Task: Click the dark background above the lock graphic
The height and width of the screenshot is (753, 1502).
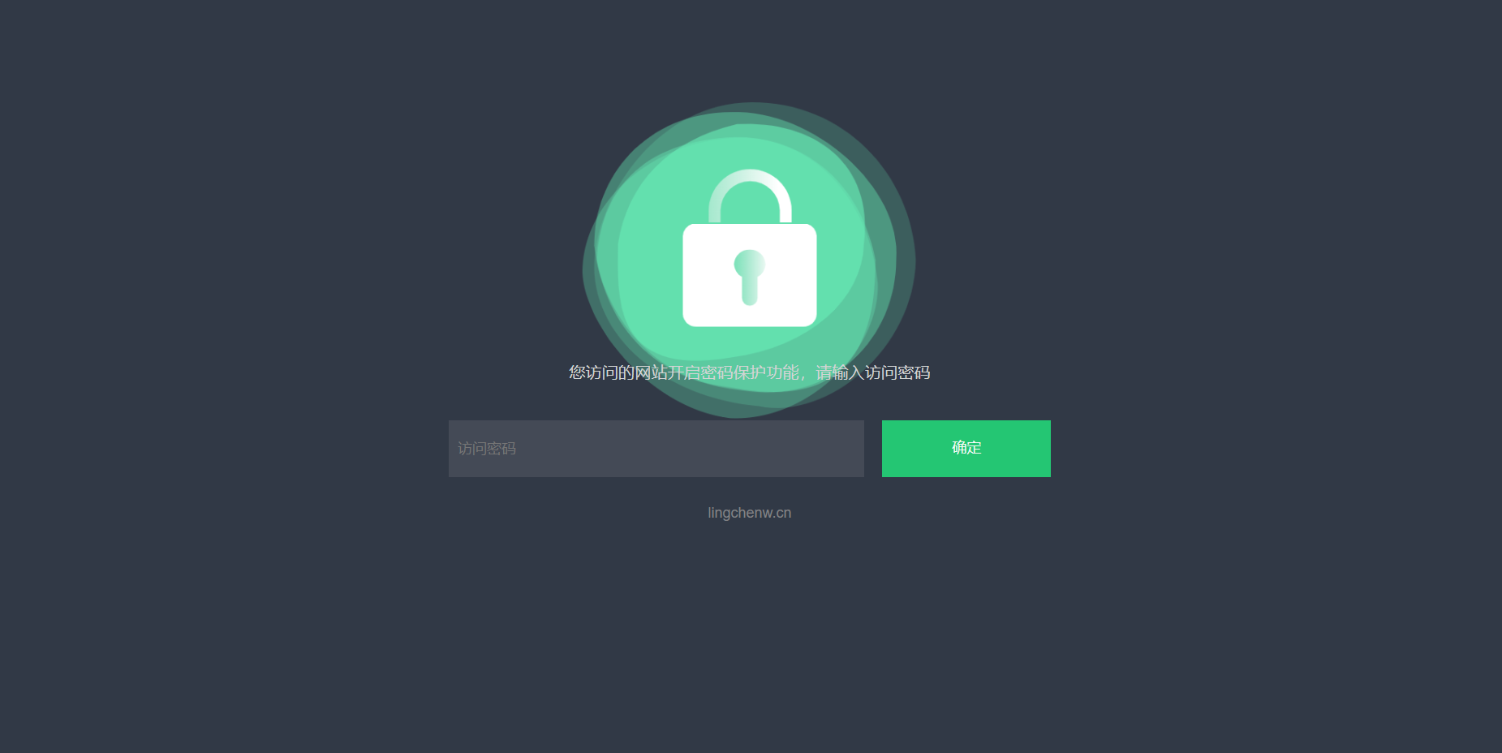Action: coord(750,49)
